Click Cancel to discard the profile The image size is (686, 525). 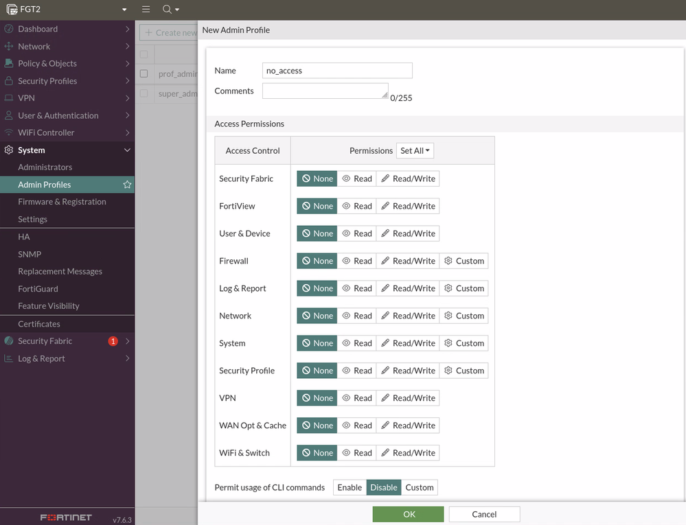(x=484, y=514)
